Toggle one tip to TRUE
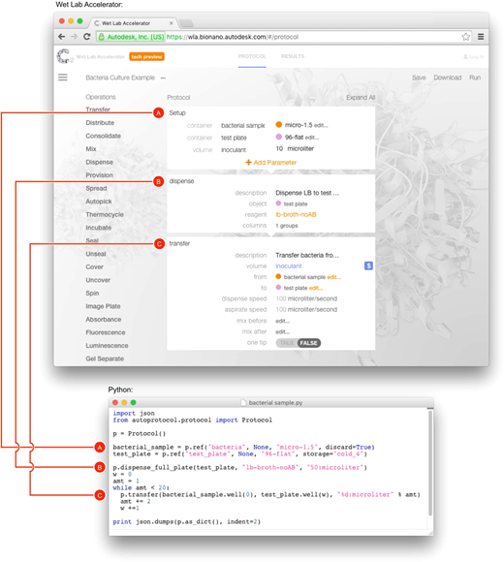The width and height of the screenshot is (504, 562). click(287, 343)
